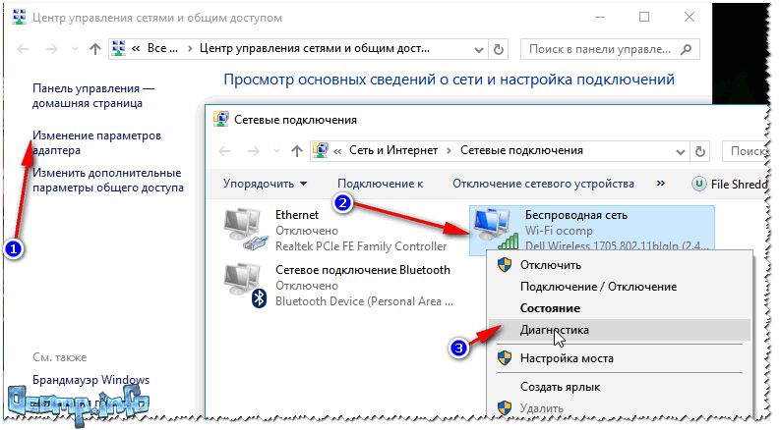Open 'Изменение параметров адаптера' link
The height and width of the screenshot is (430, 780).
pyautogui.click(x=97, y=143)
